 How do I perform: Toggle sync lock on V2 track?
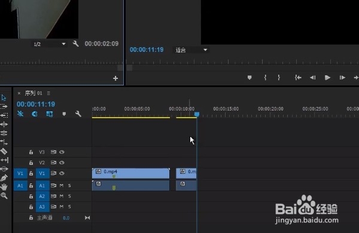coord(53,163)
